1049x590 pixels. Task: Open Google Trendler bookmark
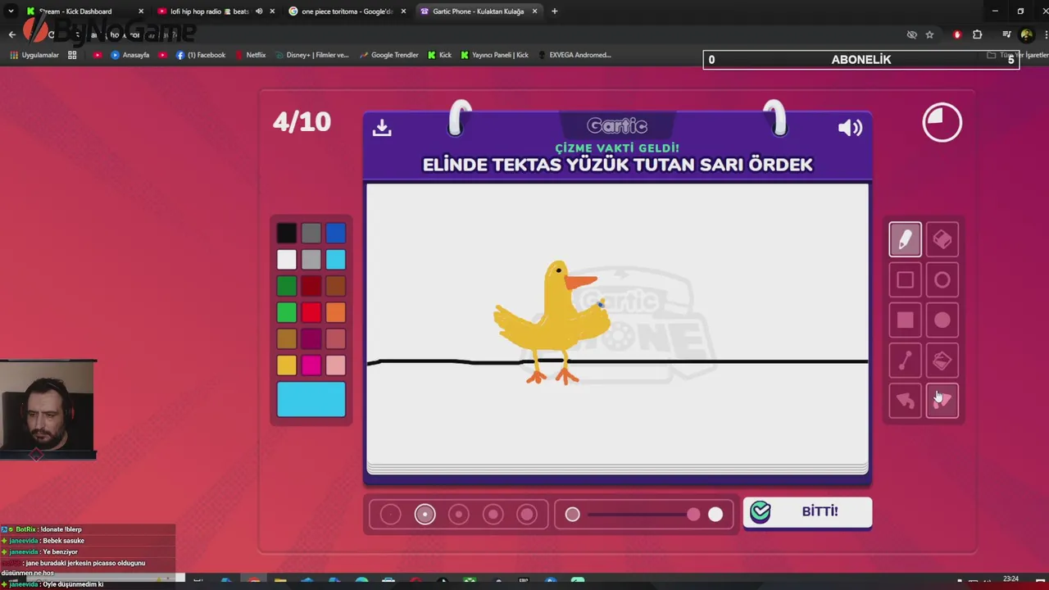point(389,55)
